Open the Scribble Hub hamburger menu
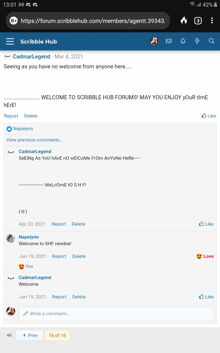This screenshot has height=353, width=220. [x=10, y=41]
